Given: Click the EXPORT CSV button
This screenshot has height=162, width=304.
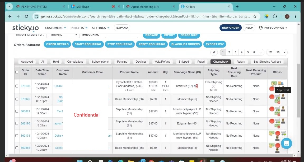Looking at the screenshot, I should point(215,44).
